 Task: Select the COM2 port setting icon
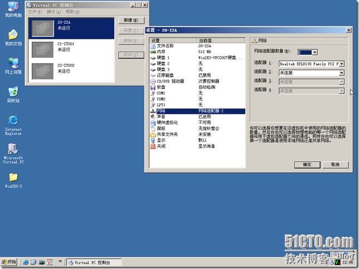click(153, 99)
